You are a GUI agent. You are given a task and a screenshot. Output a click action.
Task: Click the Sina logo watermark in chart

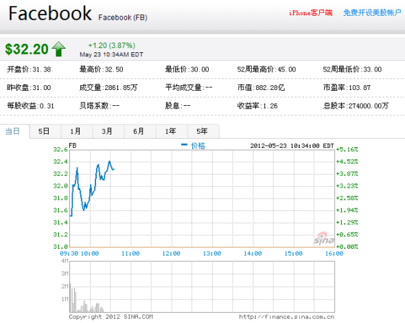pos(324,238)
